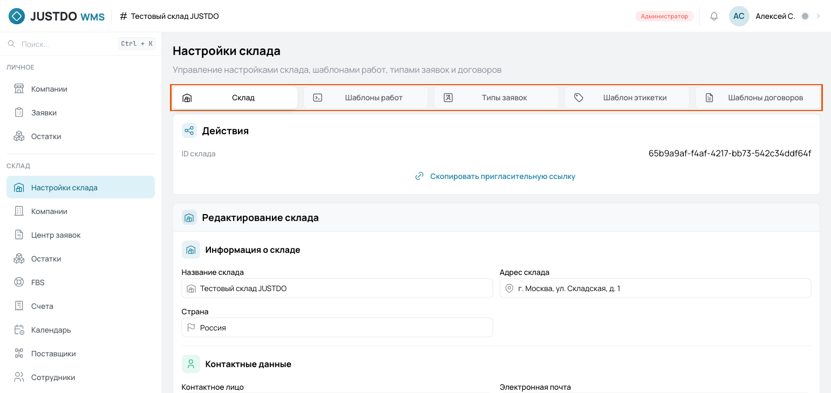
Task: Open the notifications bell
Action: tap(714, 16)
